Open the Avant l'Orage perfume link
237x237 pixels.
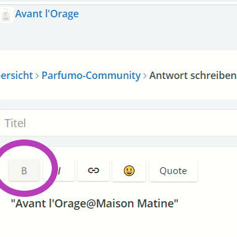click(x=47, y=14)
